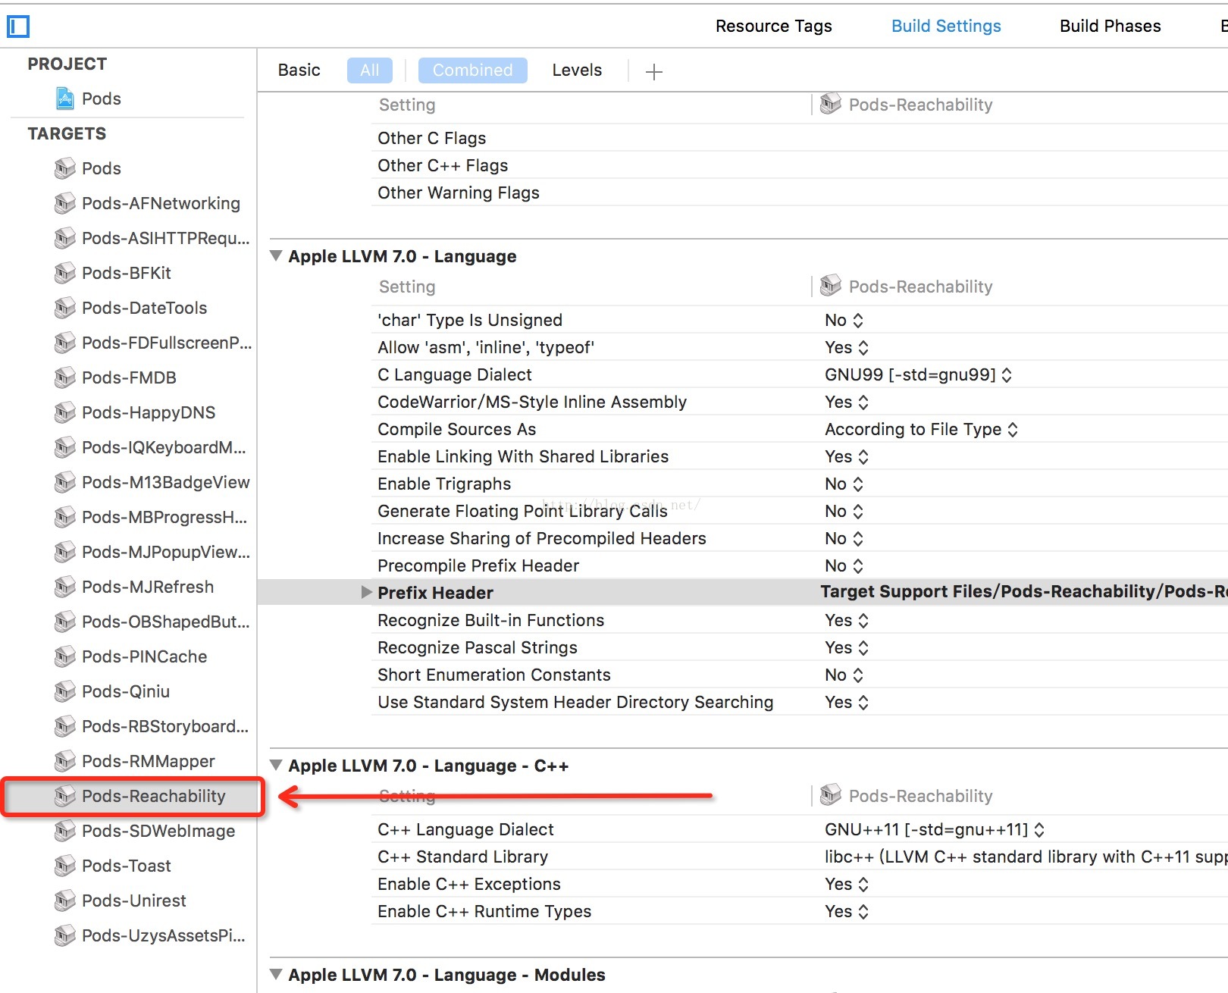The image size is (1228, 993).
Task: Change Recognize Pascal Strings value
Action: pos(847,647)
